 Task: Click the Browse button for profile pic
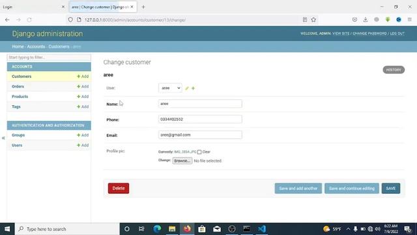(x=182, y=161)
